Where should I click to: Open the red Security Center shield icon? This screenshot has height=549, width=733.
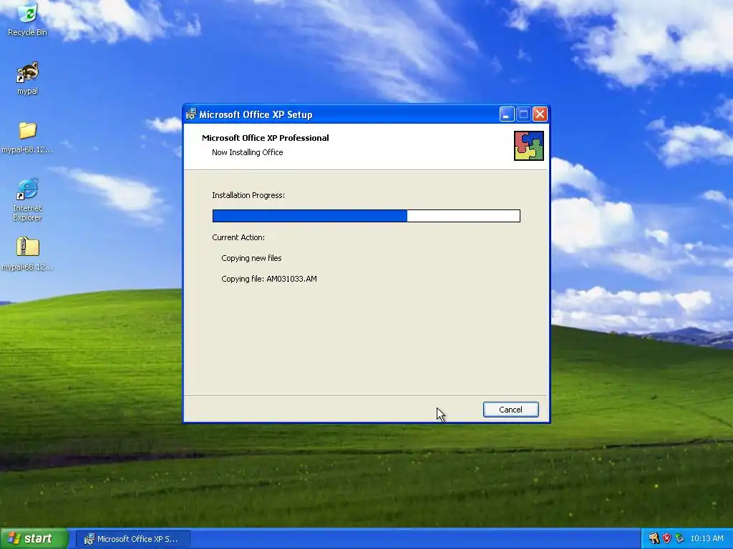click(x=666, y=538)
